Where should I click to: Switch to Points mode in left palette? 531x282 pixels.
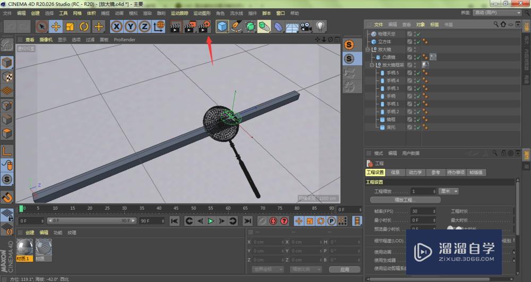(x=7, y=105)
